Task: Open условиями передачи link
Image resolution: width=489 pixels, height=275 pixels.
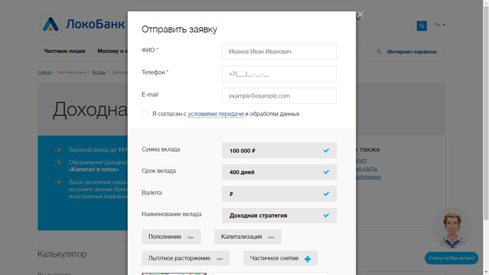Action: click(216, 114)
